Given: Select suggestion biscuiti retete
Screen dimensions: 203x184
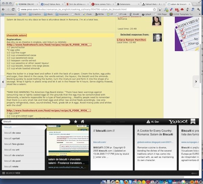Looking at the screenshot, I should (23, 166).
